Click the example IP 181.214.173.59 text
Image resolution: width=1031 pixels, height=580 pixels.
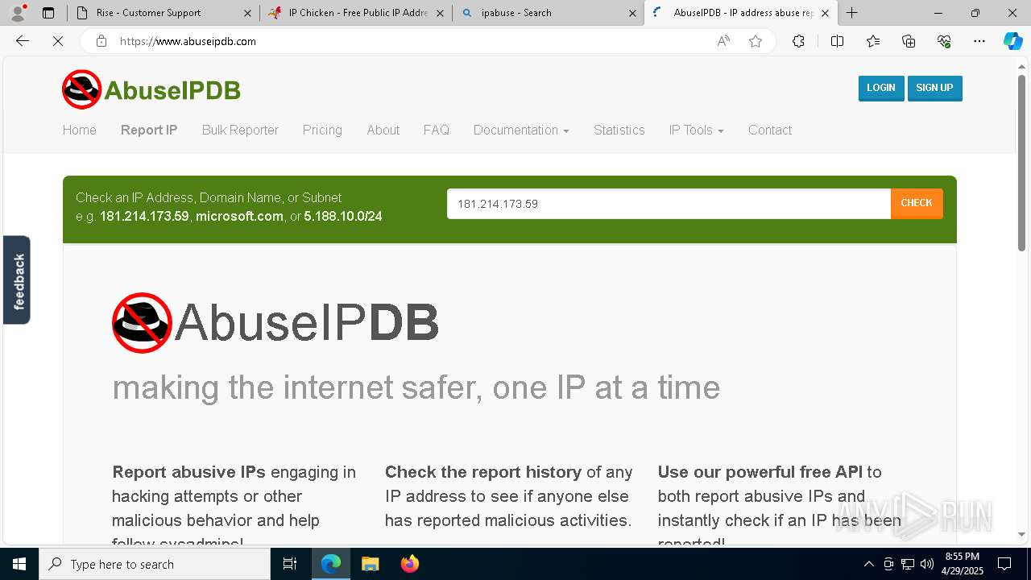144,216
